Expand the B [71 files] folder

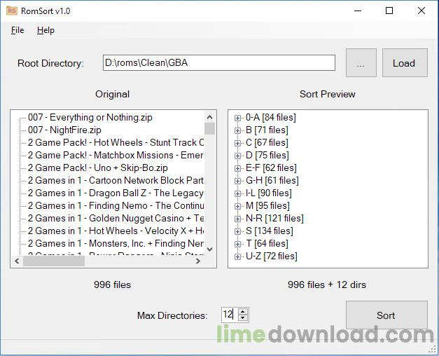click(237, 130)
